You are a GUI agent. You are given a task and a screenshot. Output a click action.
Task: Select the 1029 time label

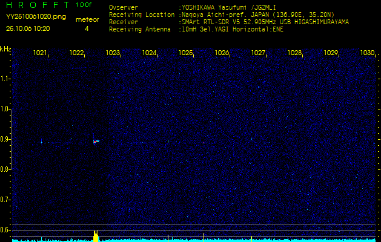[x=331, y=53]
